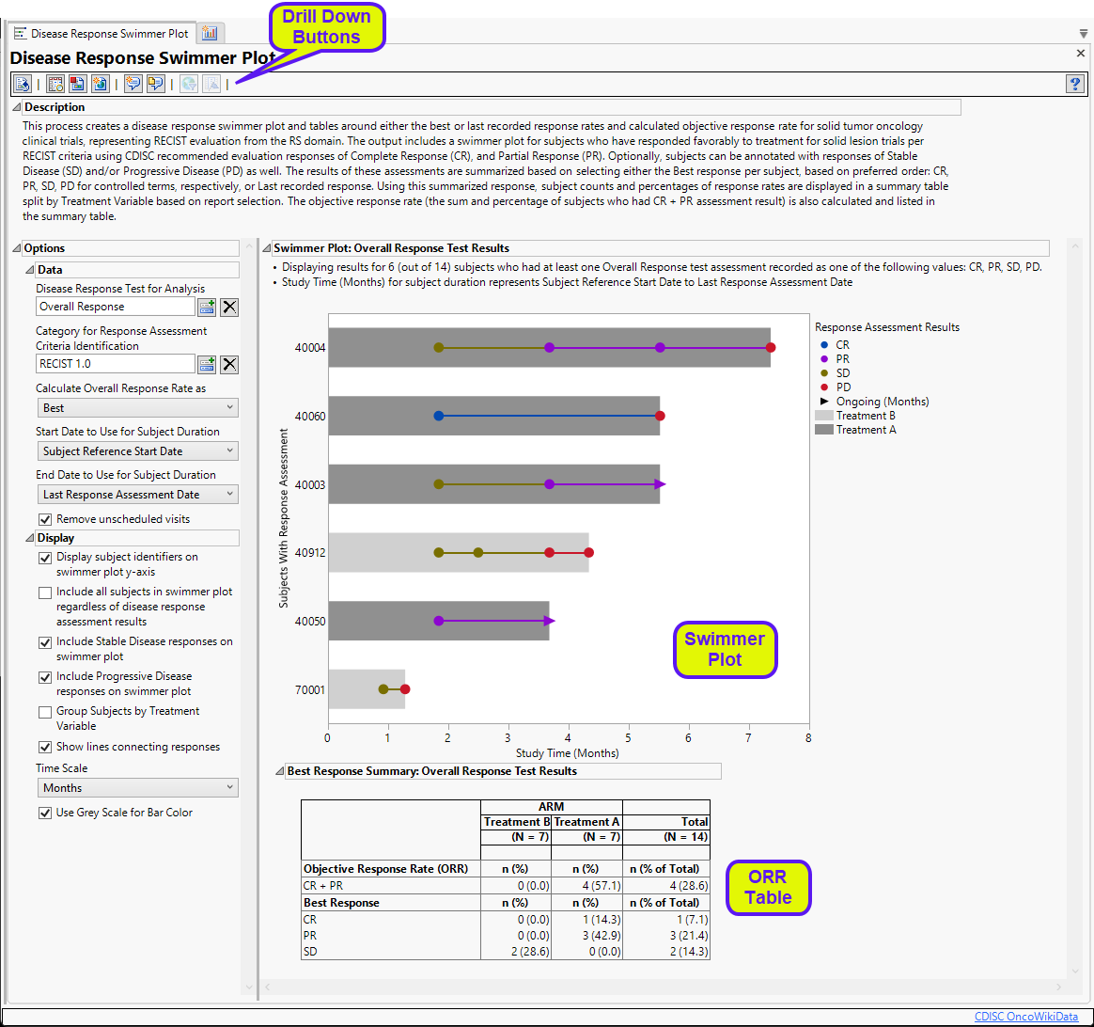Select the bar for subject 40912
The width and height of the screenshot is (1094, 1027).
point(459,552)
